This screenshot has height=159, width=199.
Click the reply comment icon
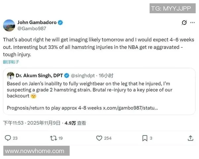tap(8, 138)
